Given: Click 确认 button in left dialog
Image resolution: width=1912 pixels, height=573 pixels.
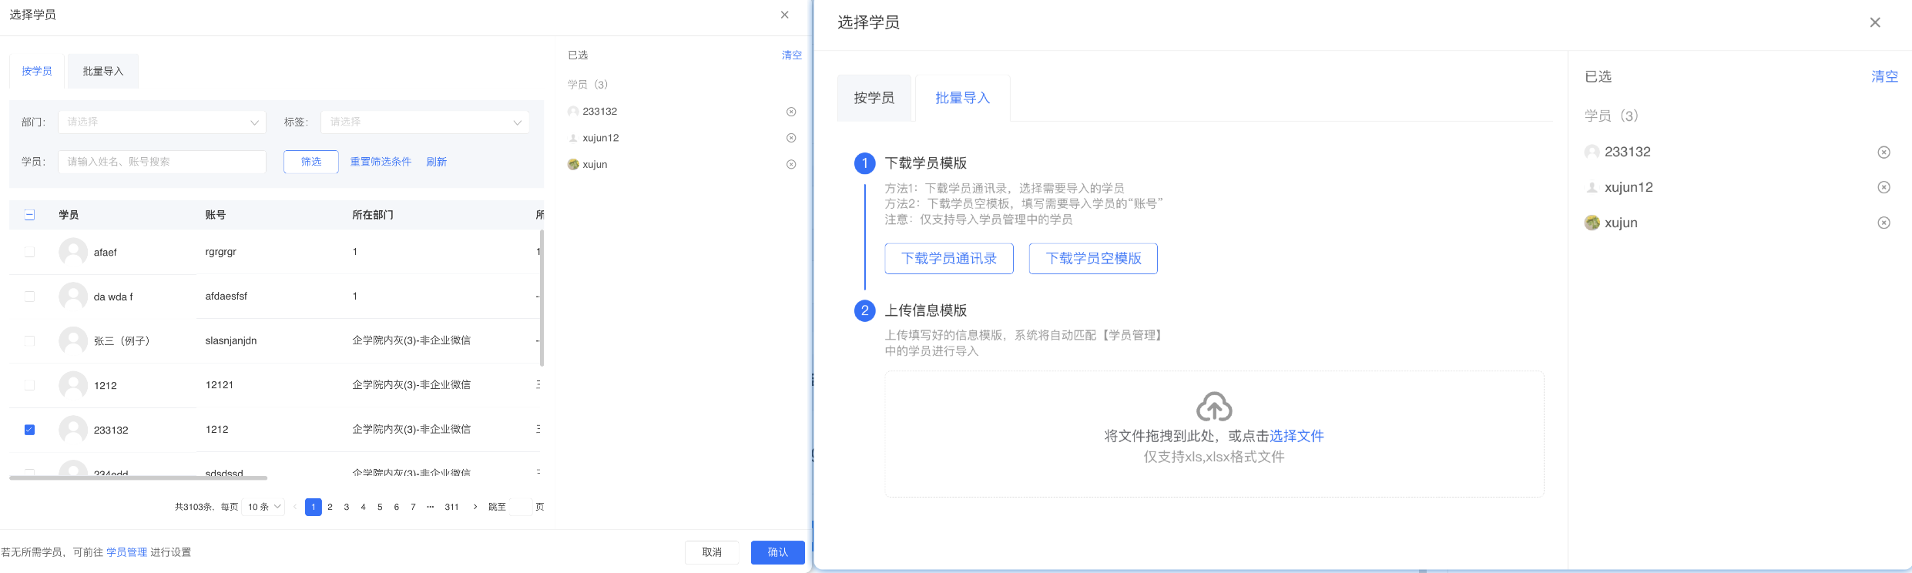Looking at the screenshot, I should click(778, 552).
